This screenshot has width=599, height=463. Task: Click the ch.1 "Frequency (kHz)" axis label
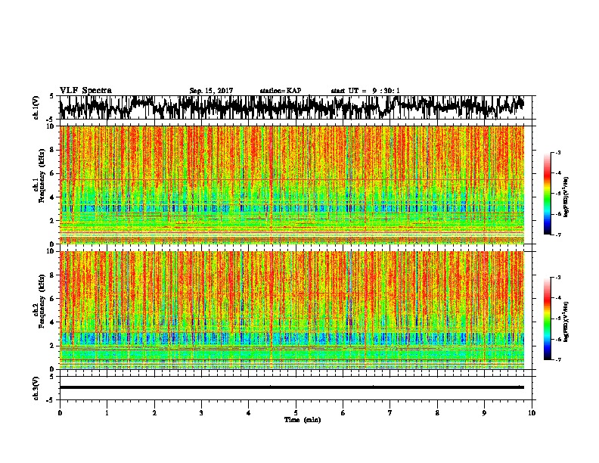42,176
